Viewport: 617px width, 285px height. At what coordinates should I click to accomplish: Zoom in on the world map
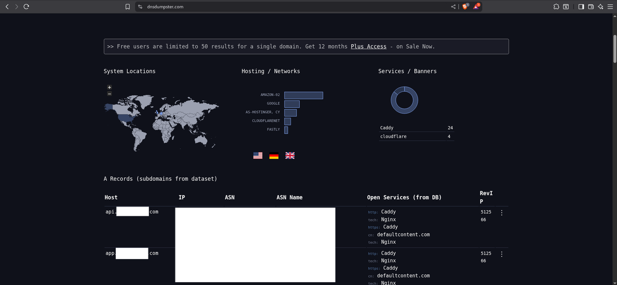[x=109, y=87]
